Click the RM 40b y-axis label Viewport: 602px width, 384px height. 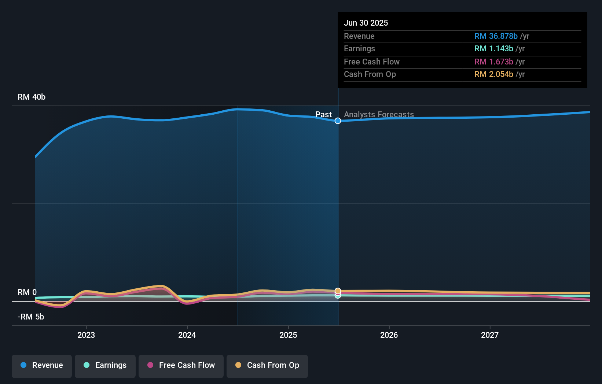click(x=32, y=97)
